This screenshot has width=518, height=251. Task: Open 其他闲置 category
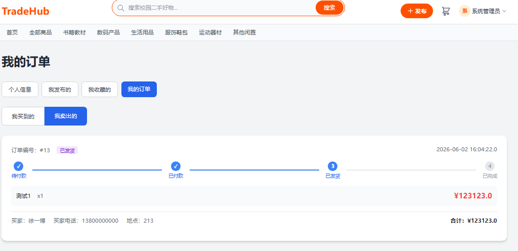(244, 32)
